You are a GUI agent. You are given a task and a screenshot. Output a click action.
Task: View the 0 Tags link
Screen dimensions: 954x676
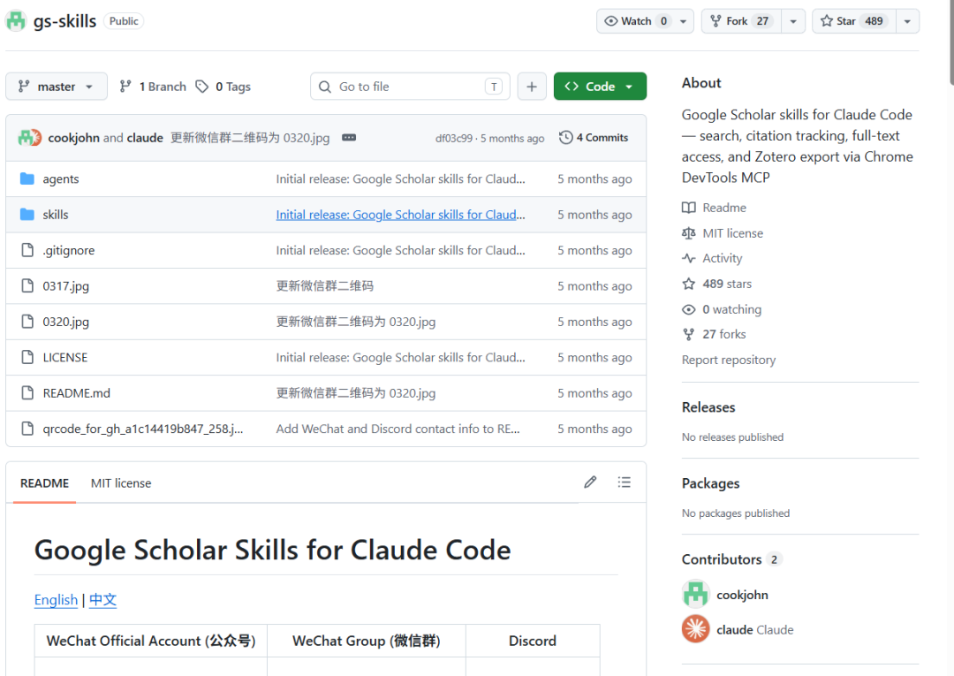[x=223, y=87]
